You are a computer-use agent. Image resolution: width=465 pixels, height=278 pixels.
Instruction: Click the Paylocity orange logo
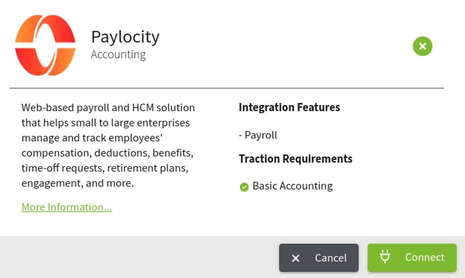pos(44,46)
